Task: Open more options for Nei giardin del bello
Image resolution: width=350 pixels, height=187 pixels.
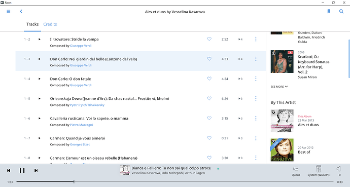Action: tap(256, 59)
